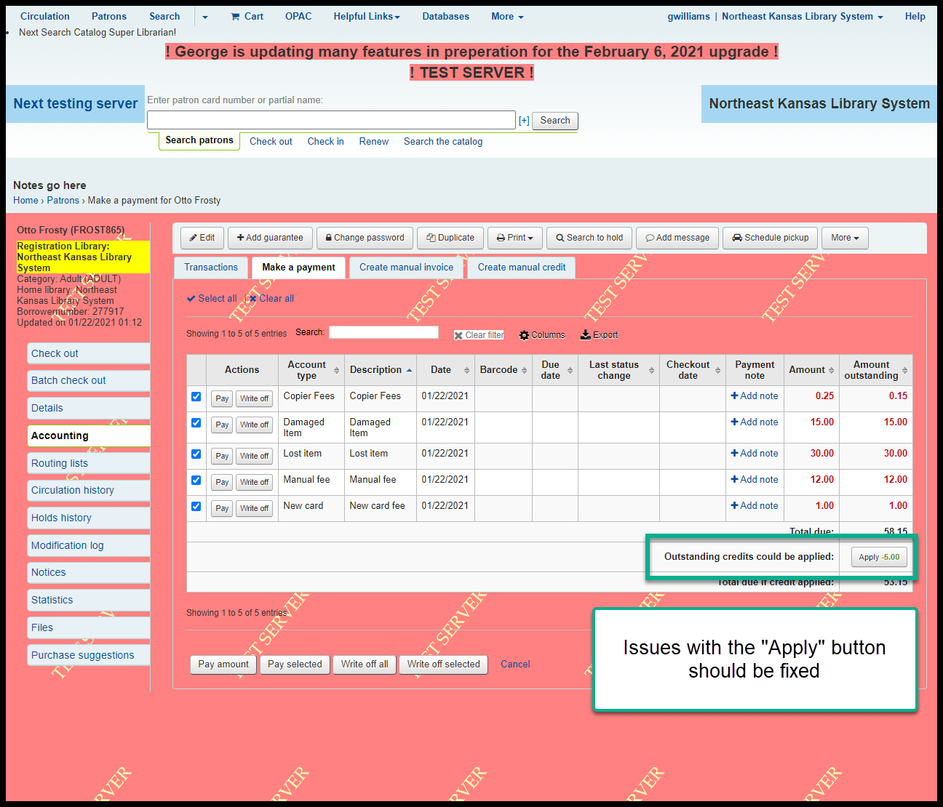This screenshot has height=807, width=943.
Task: Add message speech bubble button
Action: 677,238
